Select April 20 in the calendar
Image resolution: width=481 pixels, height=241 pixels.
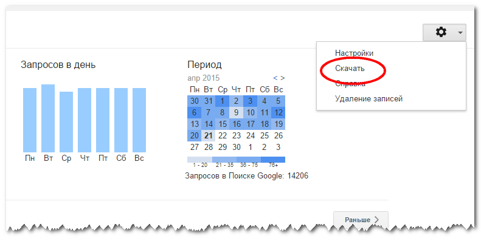click(x=195, y=135)
